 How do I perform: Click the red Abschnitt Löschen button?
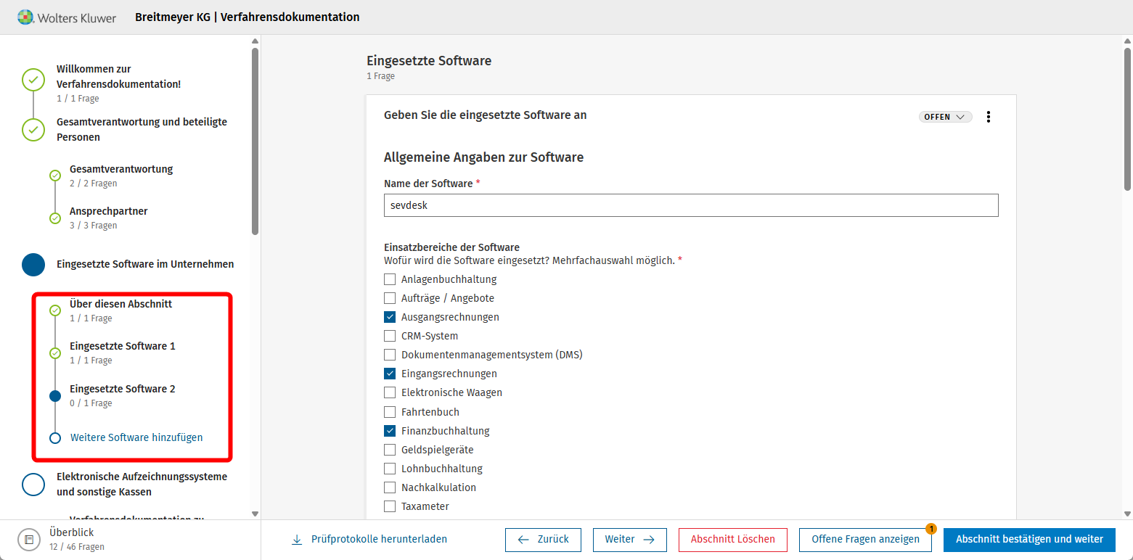pyautogui.click(x=733, y=540)
